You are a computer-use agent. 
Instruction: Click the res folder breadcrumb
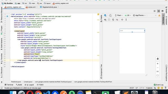pos(39,3)
